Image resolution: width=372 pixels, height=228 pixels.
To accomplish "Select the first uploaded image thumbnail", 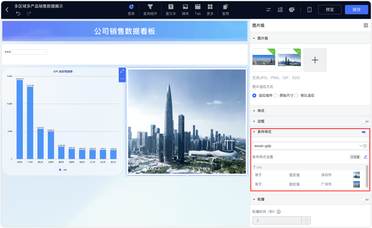I will 264,60.
